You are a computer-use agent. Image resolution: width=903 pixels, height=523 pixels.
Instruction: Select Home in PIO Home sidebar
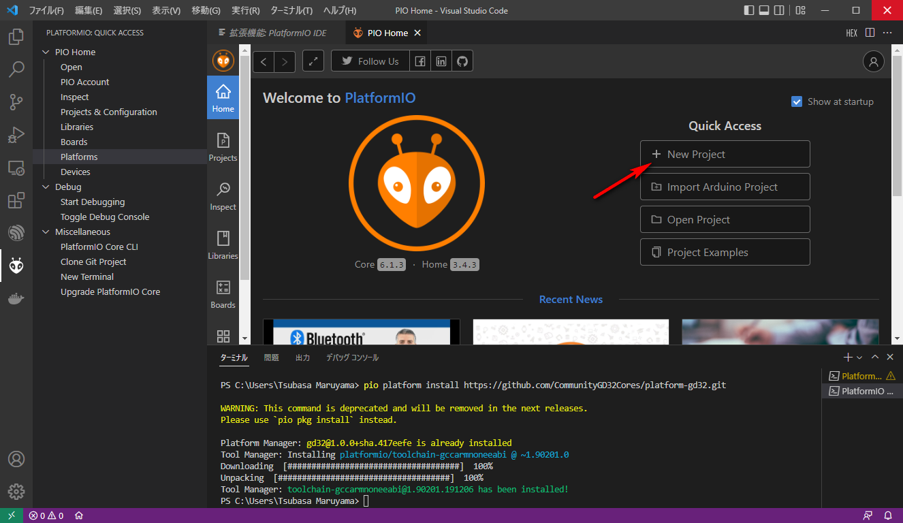click(x=223, y=98)
